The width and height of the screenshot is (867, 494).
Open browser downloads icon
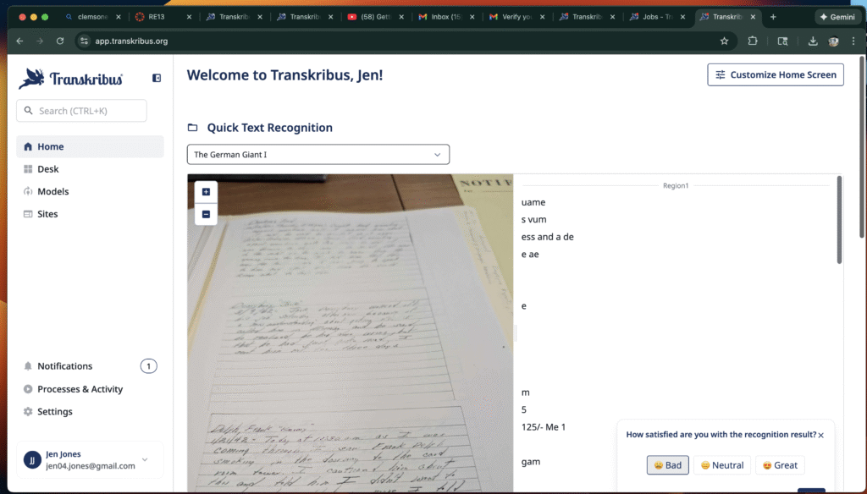coord(813,41)
